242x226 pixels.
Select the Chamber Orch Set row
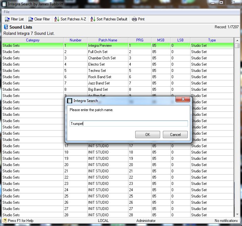(x=118, y=58)
